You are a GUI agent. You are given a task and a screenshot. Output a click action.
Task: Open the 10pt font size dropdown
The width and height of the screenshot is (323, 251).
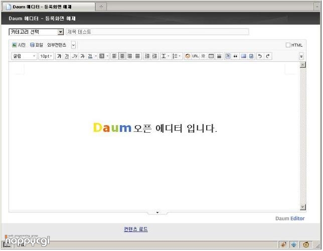point(46,56)
